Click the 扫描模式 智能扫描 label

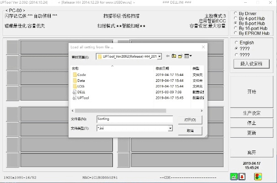click(x=121, y=26)
